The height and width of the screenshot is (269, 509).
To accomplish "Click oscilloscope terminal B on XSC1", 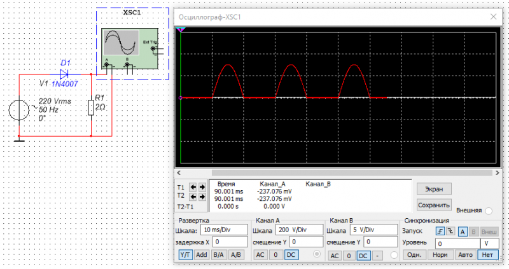I will (x=127, y=65).
